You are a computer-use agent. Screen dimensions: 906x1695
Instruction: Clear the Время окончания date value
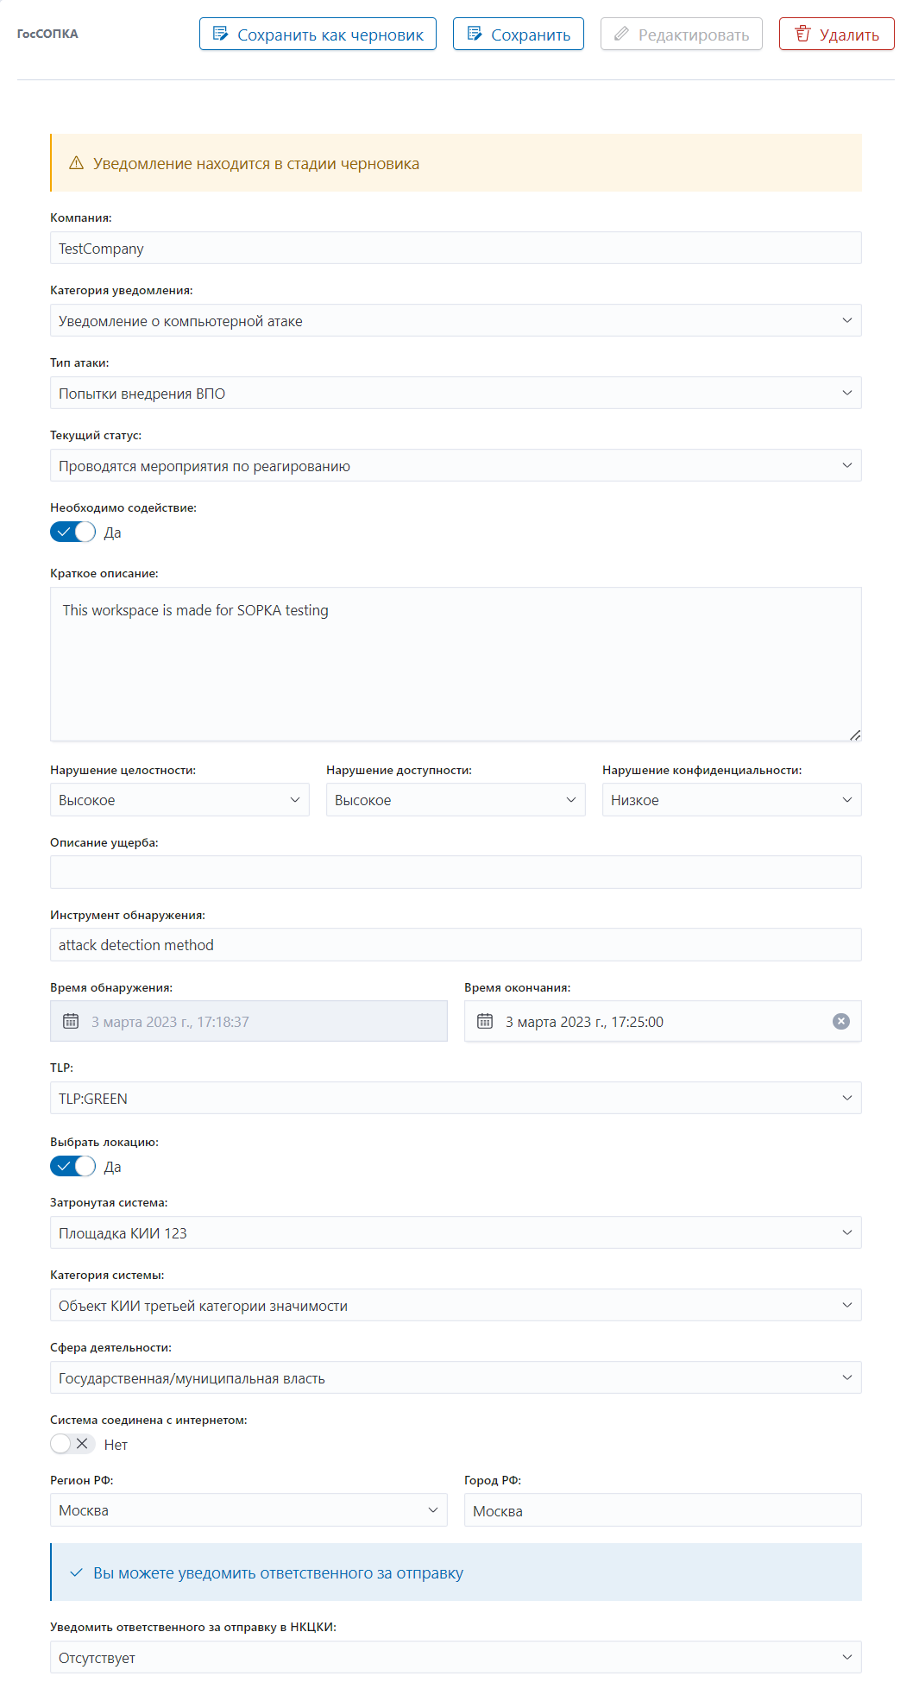[840, 1021]
